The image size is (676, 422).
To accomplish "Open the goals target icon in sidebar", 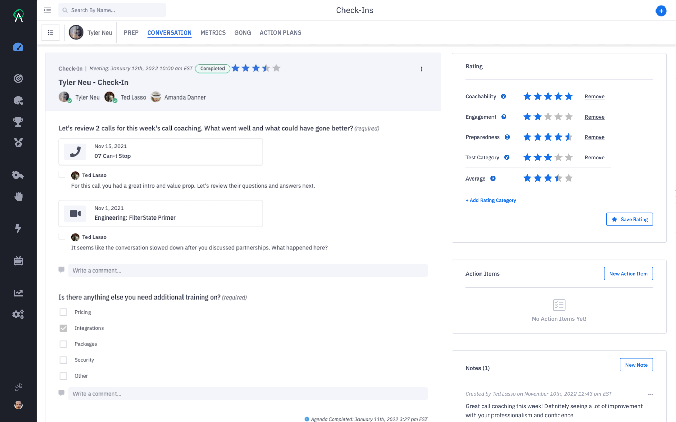I will click(18, 78).
